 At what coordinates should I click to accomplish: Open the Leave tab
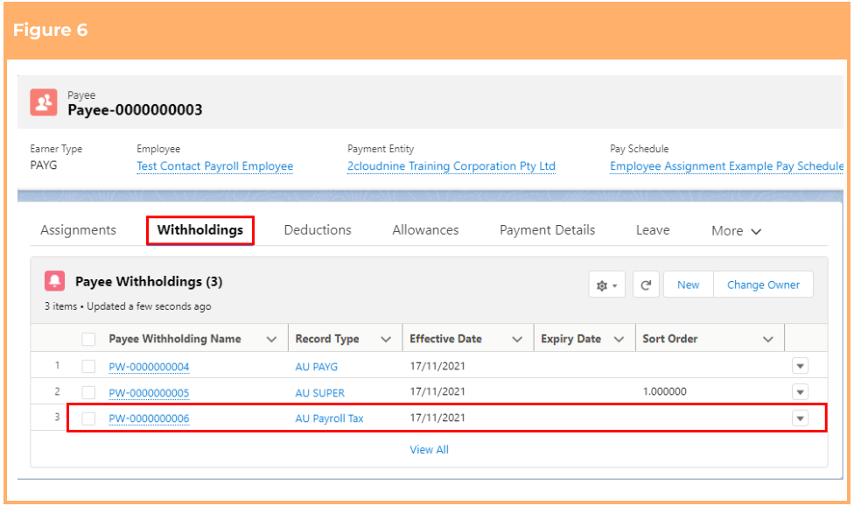653,230
